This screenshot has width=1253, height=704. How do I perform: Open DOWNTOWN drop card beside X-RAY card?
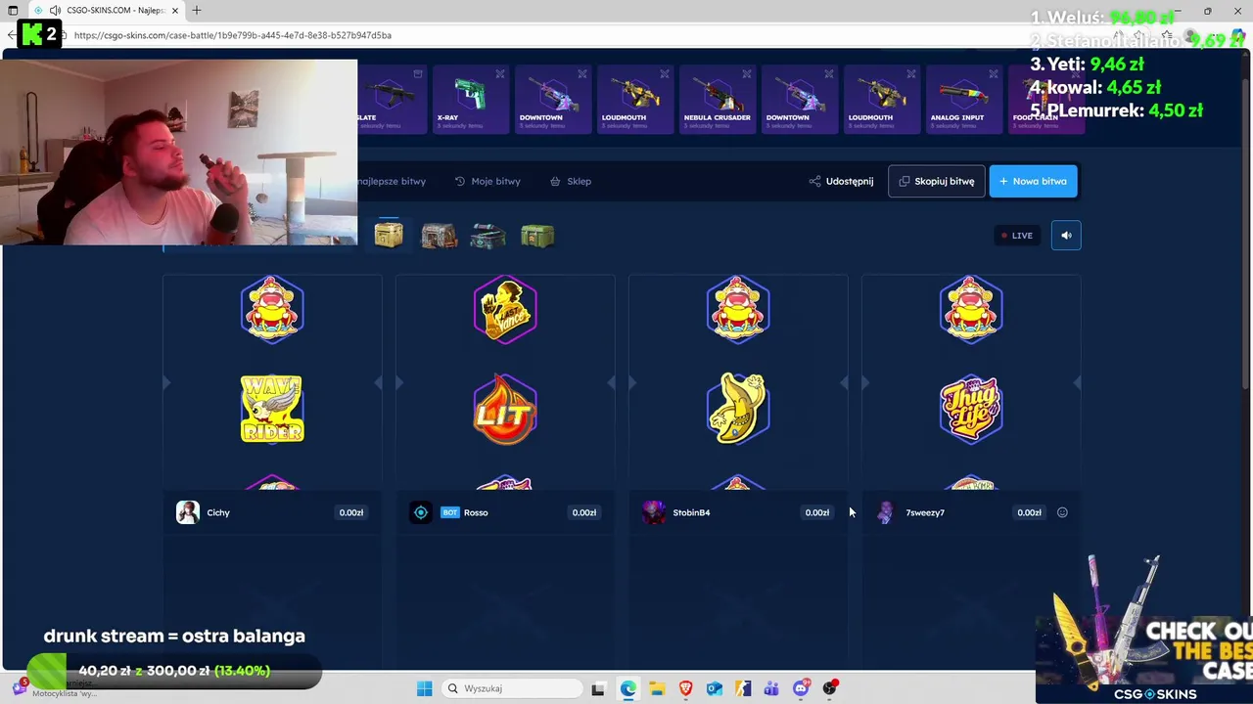coord(552,100)
